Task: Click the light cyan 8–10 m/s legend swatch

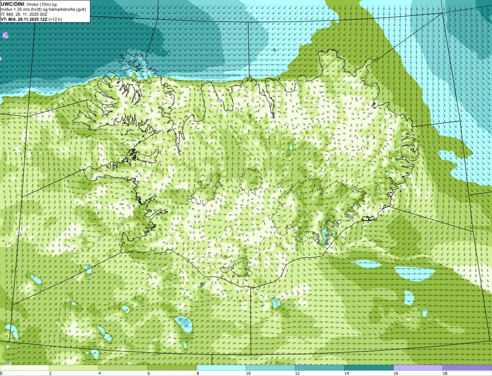Action: point(221,368)
